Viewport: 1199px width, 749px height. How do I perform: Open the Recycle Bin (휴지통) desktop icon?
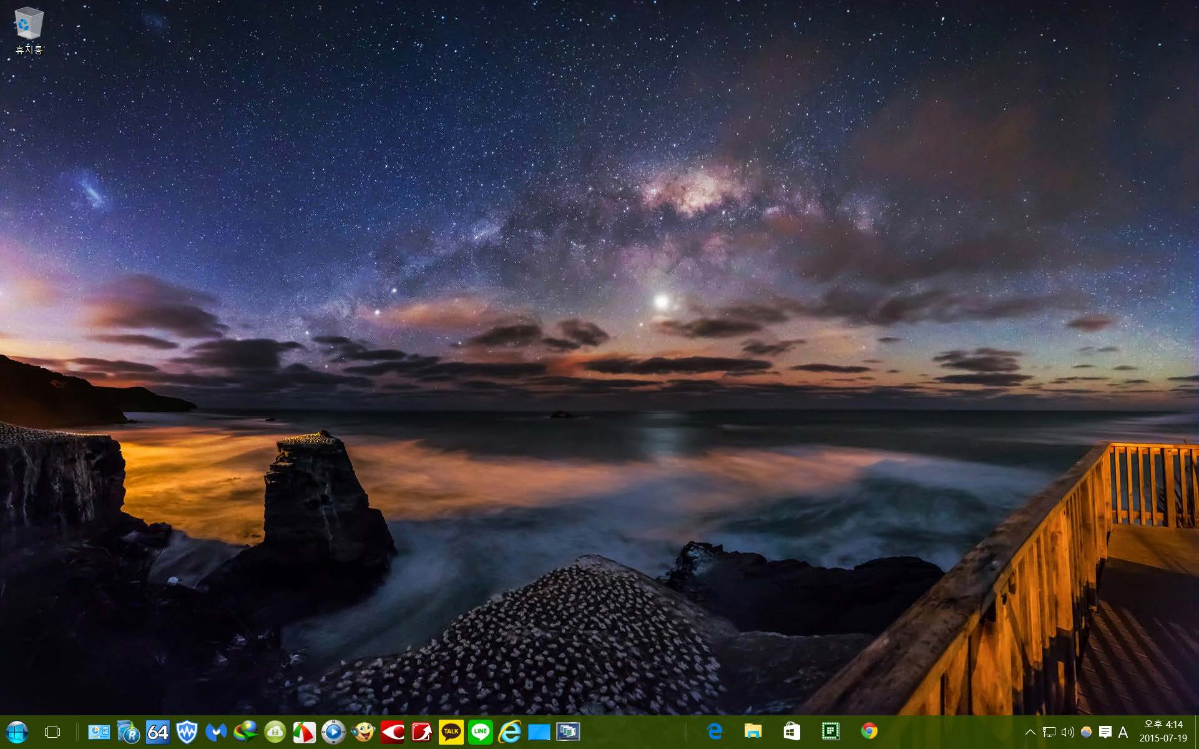[29, 31]
